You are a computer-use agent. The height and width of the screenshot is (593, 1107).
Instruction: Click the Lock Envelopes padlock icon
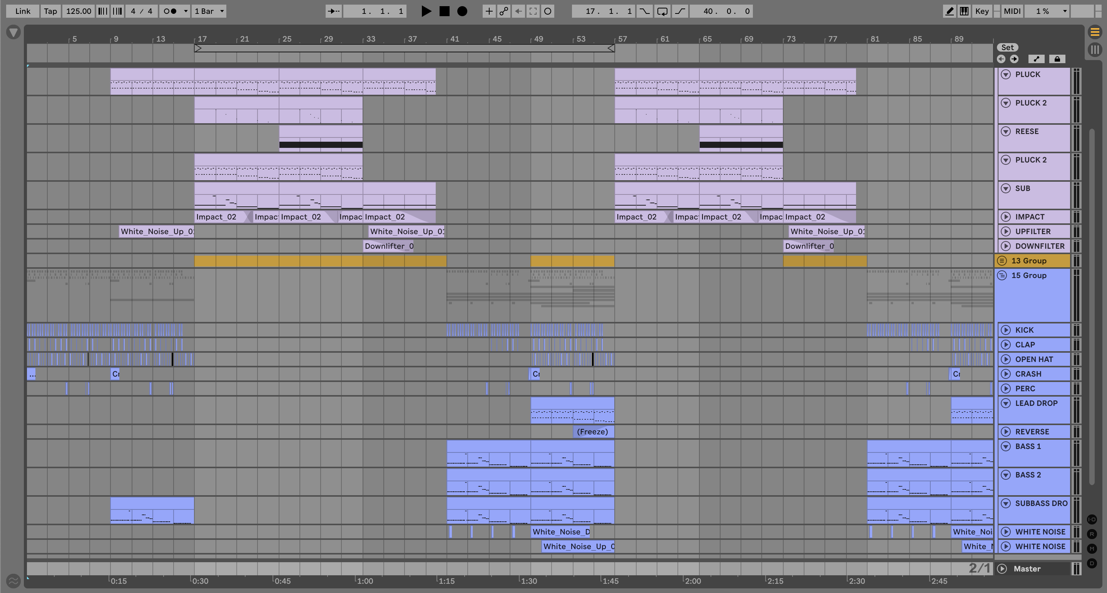point(1057,59)
